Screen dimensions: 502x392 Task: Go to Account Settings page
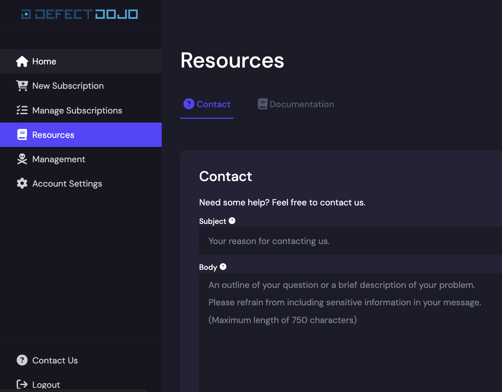67,183
